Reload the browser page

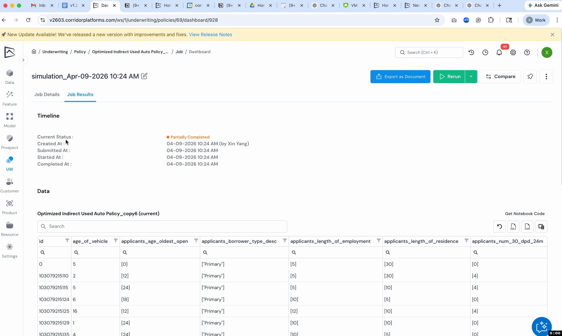28,20
